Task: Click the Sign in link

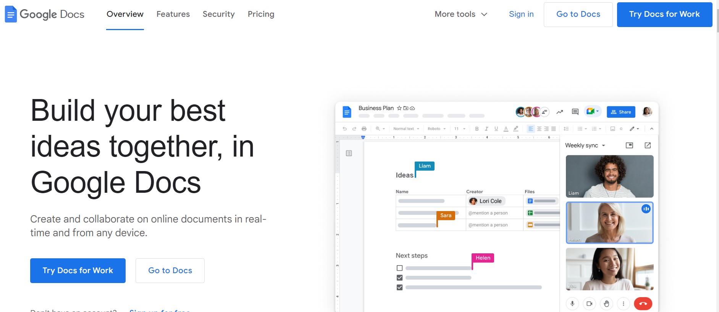Action: tap(521, 14)
